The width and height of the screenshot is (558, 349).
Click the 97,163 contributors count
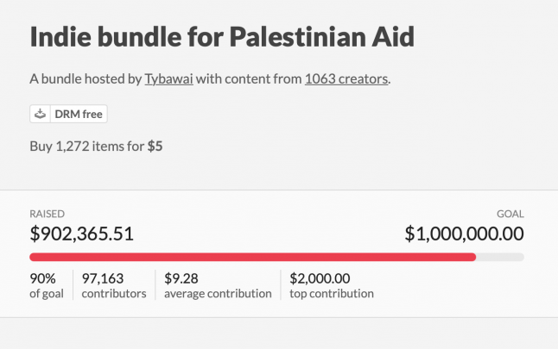click(102, 278)
